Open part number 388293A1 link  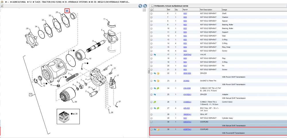187,115
